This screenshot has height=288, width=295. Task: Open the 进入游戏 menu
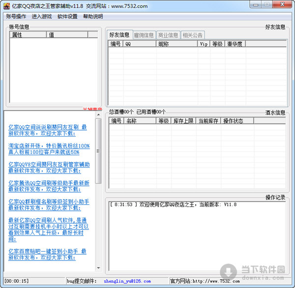42,16
